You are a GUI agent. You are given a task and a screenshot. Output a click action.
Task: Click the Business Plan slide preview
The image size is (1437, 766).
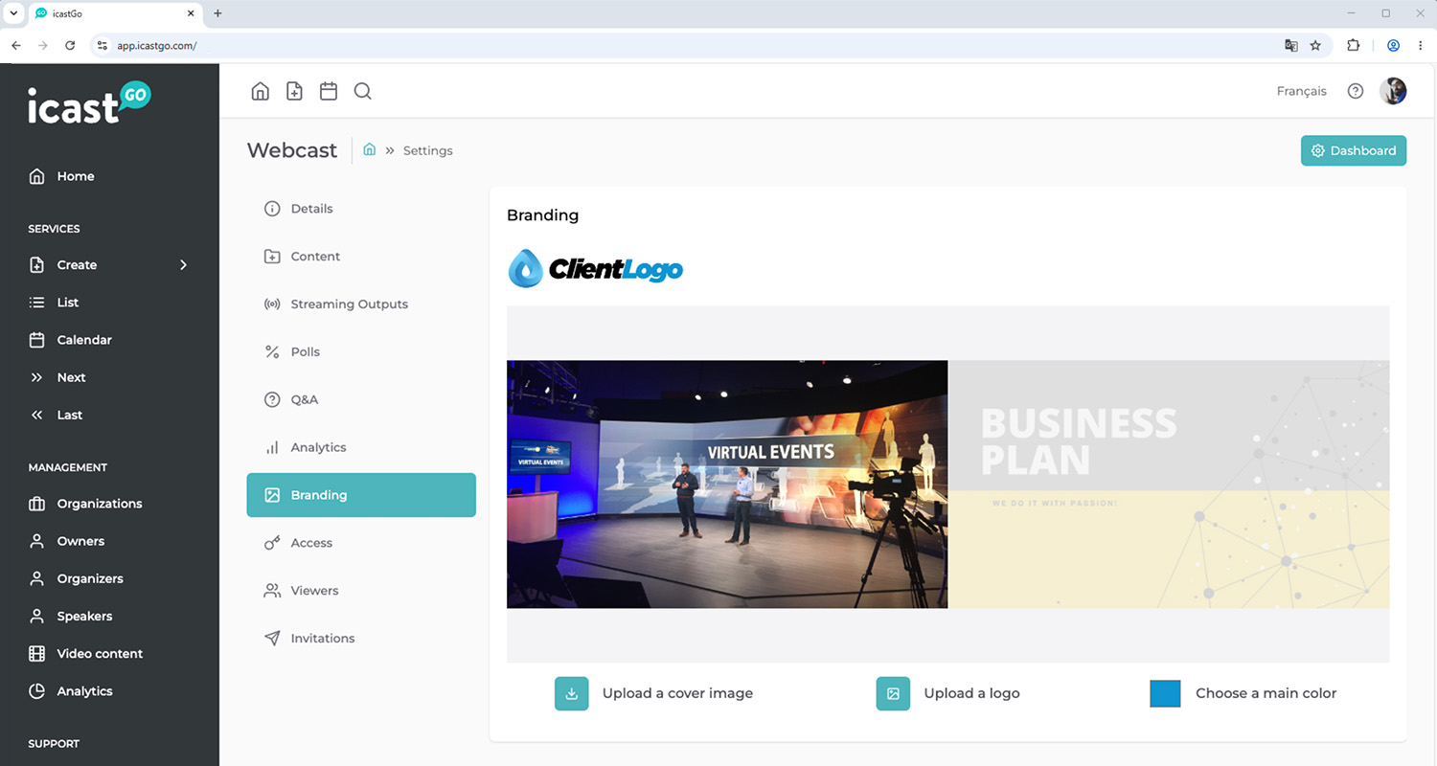pos(1169,484)
